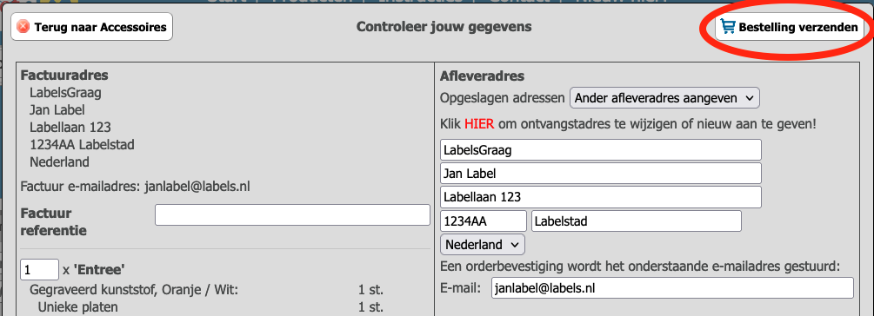The height and width of the screenshot is (316, 874).
Task: Click the Afleveradres heading
Action: click(x=482, y=76)
